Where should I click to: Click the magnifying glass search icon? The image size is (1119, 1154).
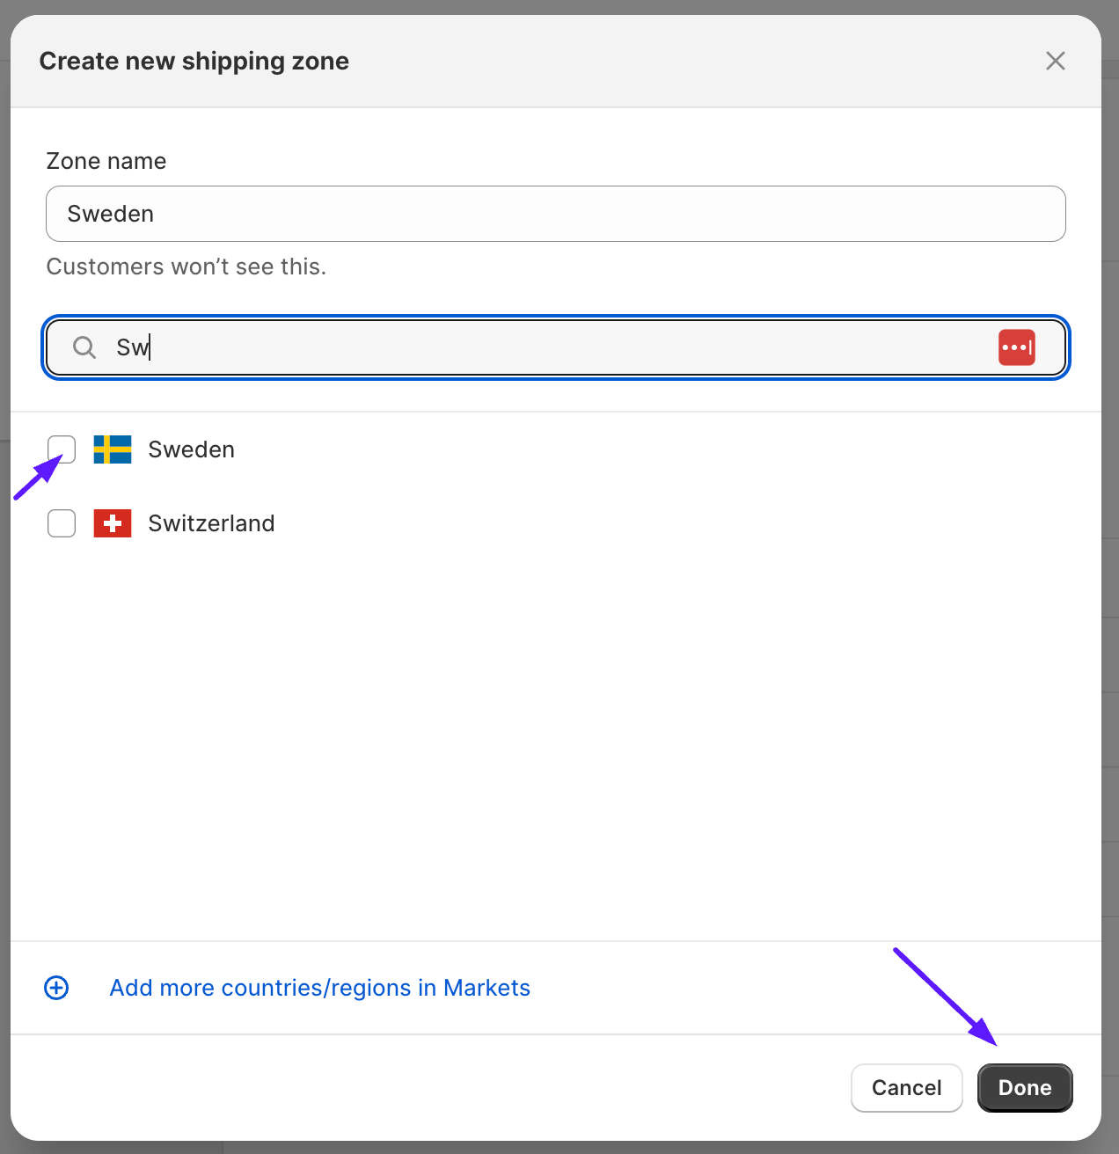(84, 347)
